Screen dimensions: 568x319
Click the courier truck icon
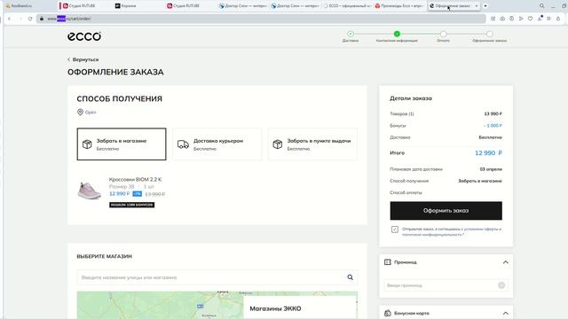[x=183, y=144]
